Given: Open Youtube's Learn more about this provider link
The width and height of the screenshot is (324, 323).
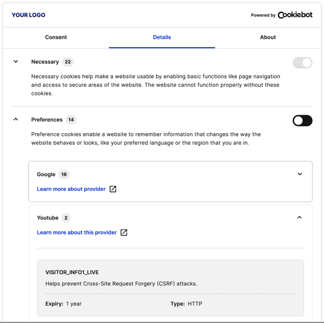Looking at the screenshot, I should [77, 233].
